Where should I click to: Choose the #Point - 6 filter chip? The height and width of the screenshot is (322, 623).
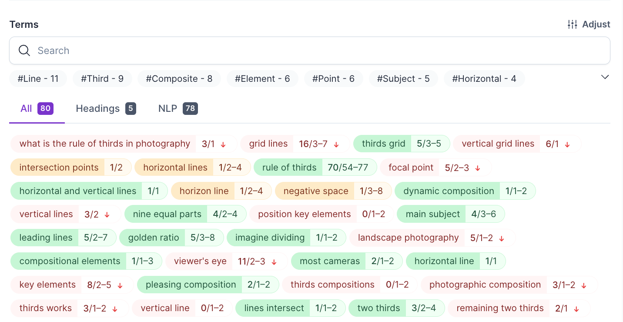point(333,79)
